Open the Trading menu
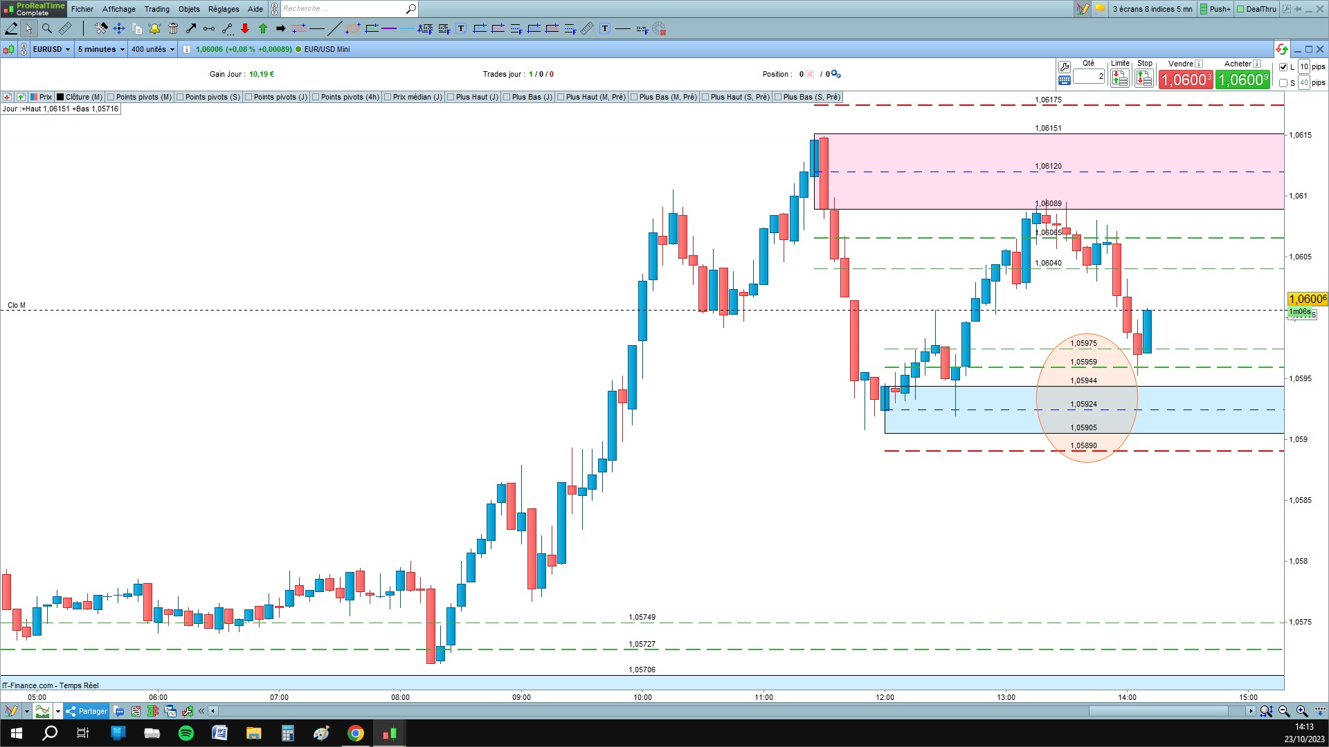The width and height of the screenshot is (1329, 747). [156, 9]
